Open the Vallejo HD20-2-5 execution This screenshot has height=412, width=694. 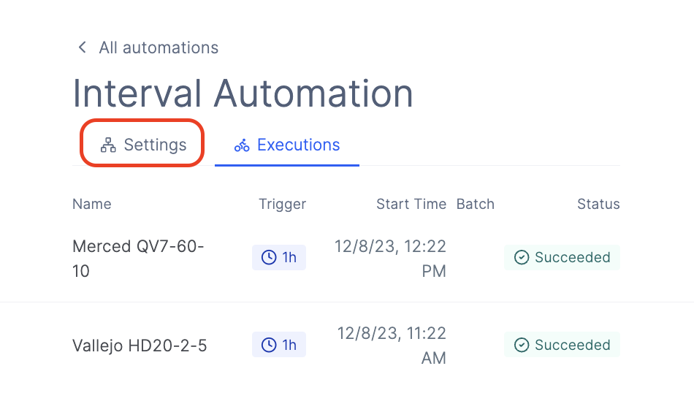[140, 346]
